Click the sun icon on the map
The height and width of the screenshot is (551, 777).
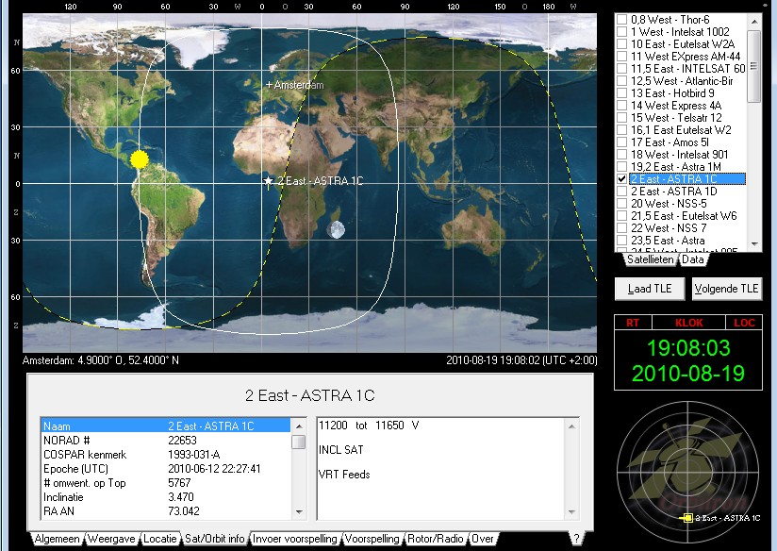[140, 159]
